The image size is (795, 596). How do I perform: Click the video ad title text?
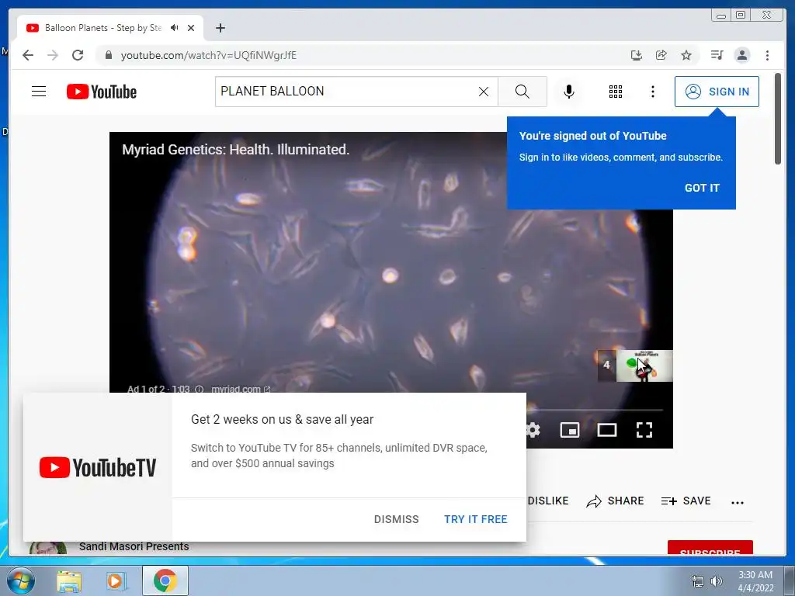click(x=236, y=150)
